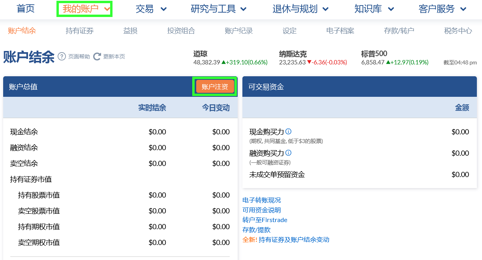Open the 知识库 dropdown menu

click(x=373, y=9)
